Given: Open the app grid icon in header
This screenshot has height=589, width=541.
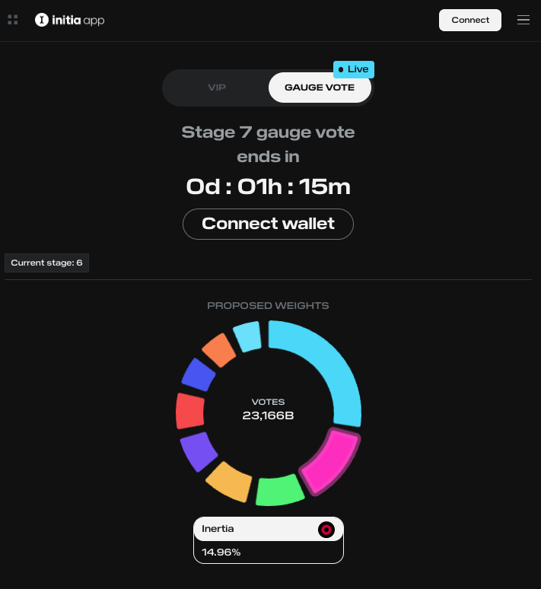Looking at the screenshot, I should 13,20.
